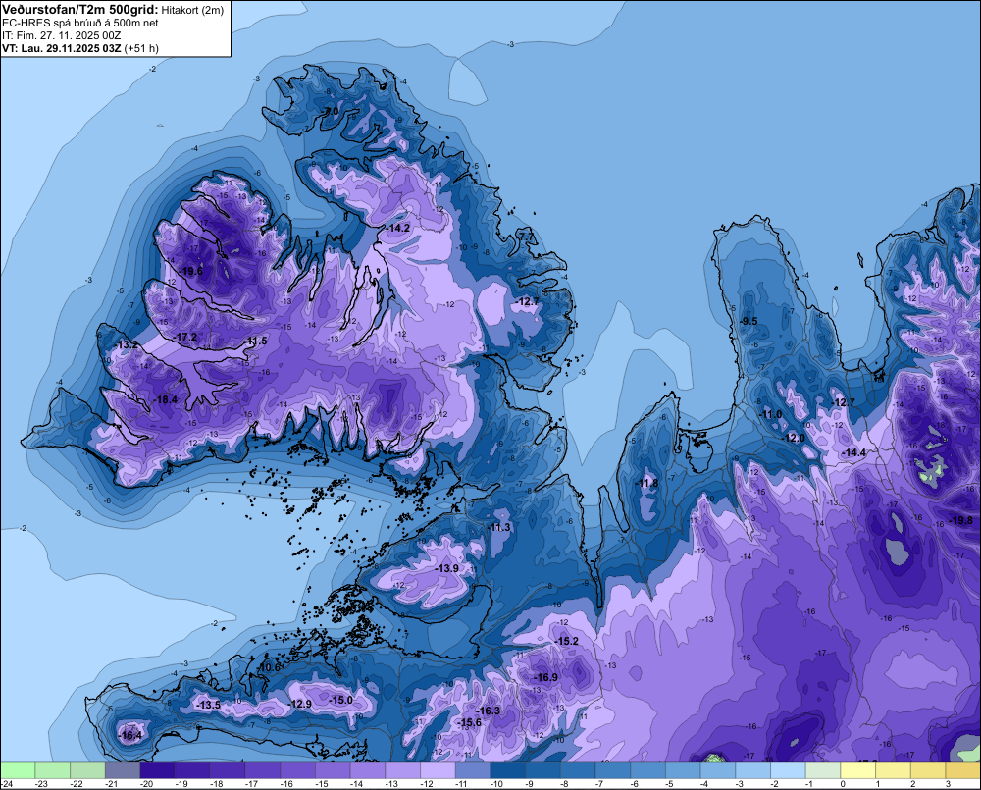
Task: Click the legend swatch starting at -24
Action: 18,769
